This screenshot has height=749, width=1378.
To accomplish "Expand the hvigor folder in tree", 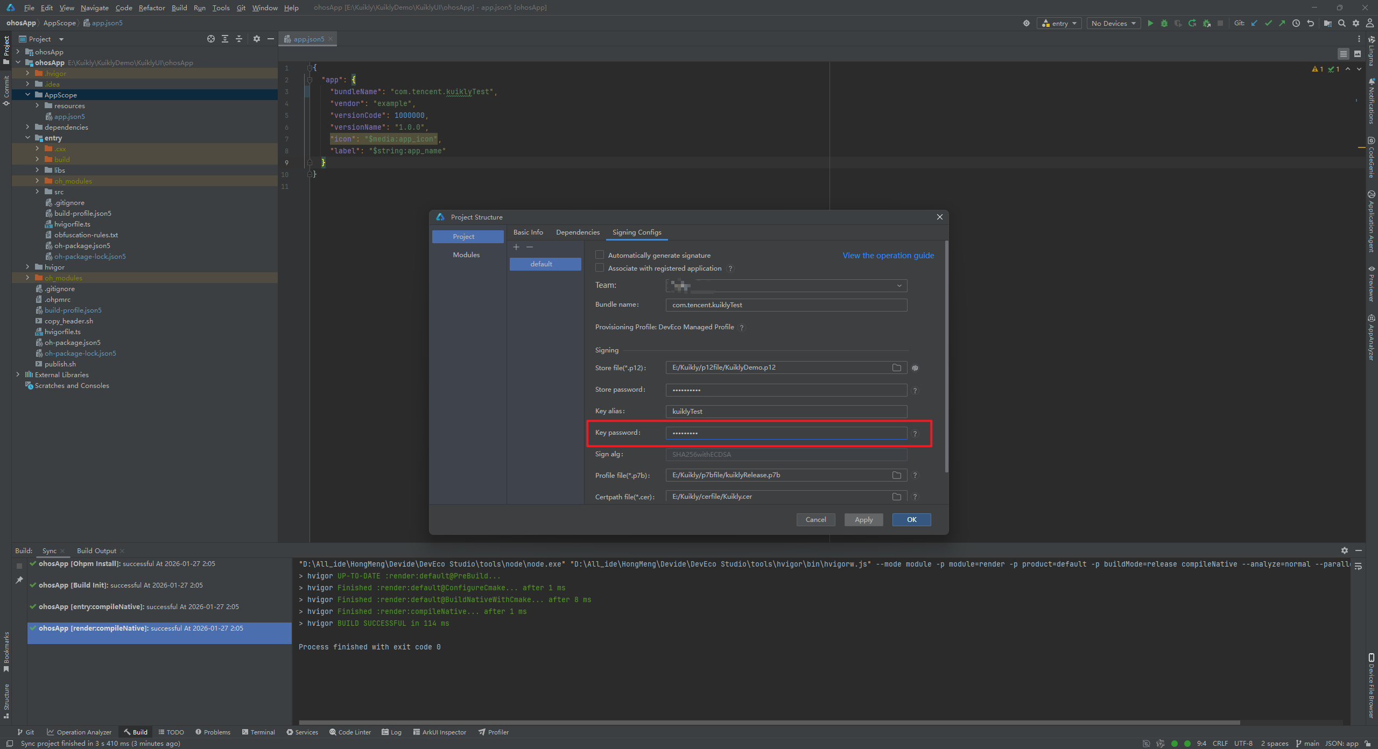I will coord(27,267).
